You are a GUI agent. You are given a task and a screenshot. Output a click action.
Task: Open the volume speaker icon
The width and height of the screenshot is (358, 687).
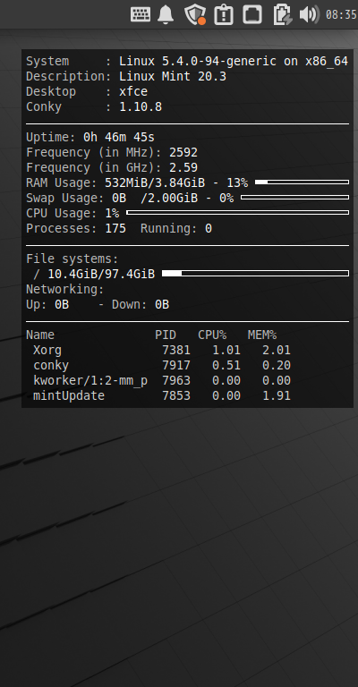(x=309, y=14)
